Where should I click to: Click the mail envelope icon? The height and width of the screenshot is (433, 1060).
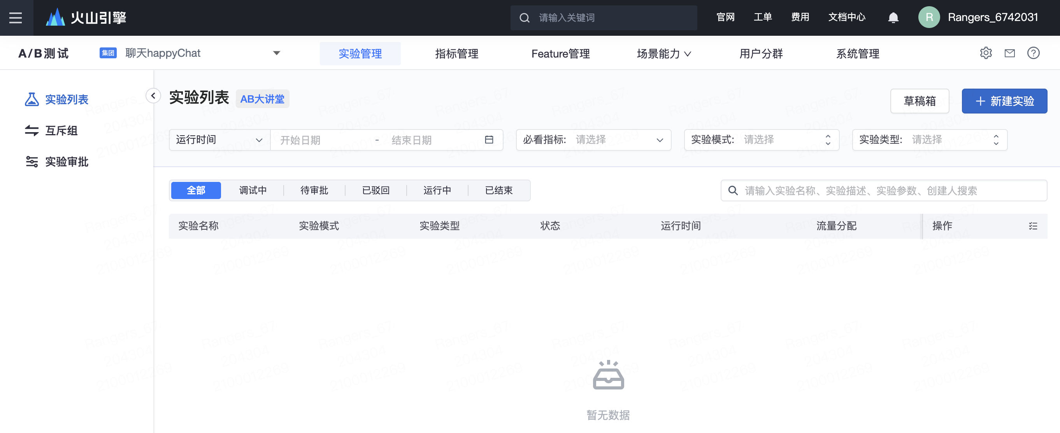click(x=1009, y=53)
